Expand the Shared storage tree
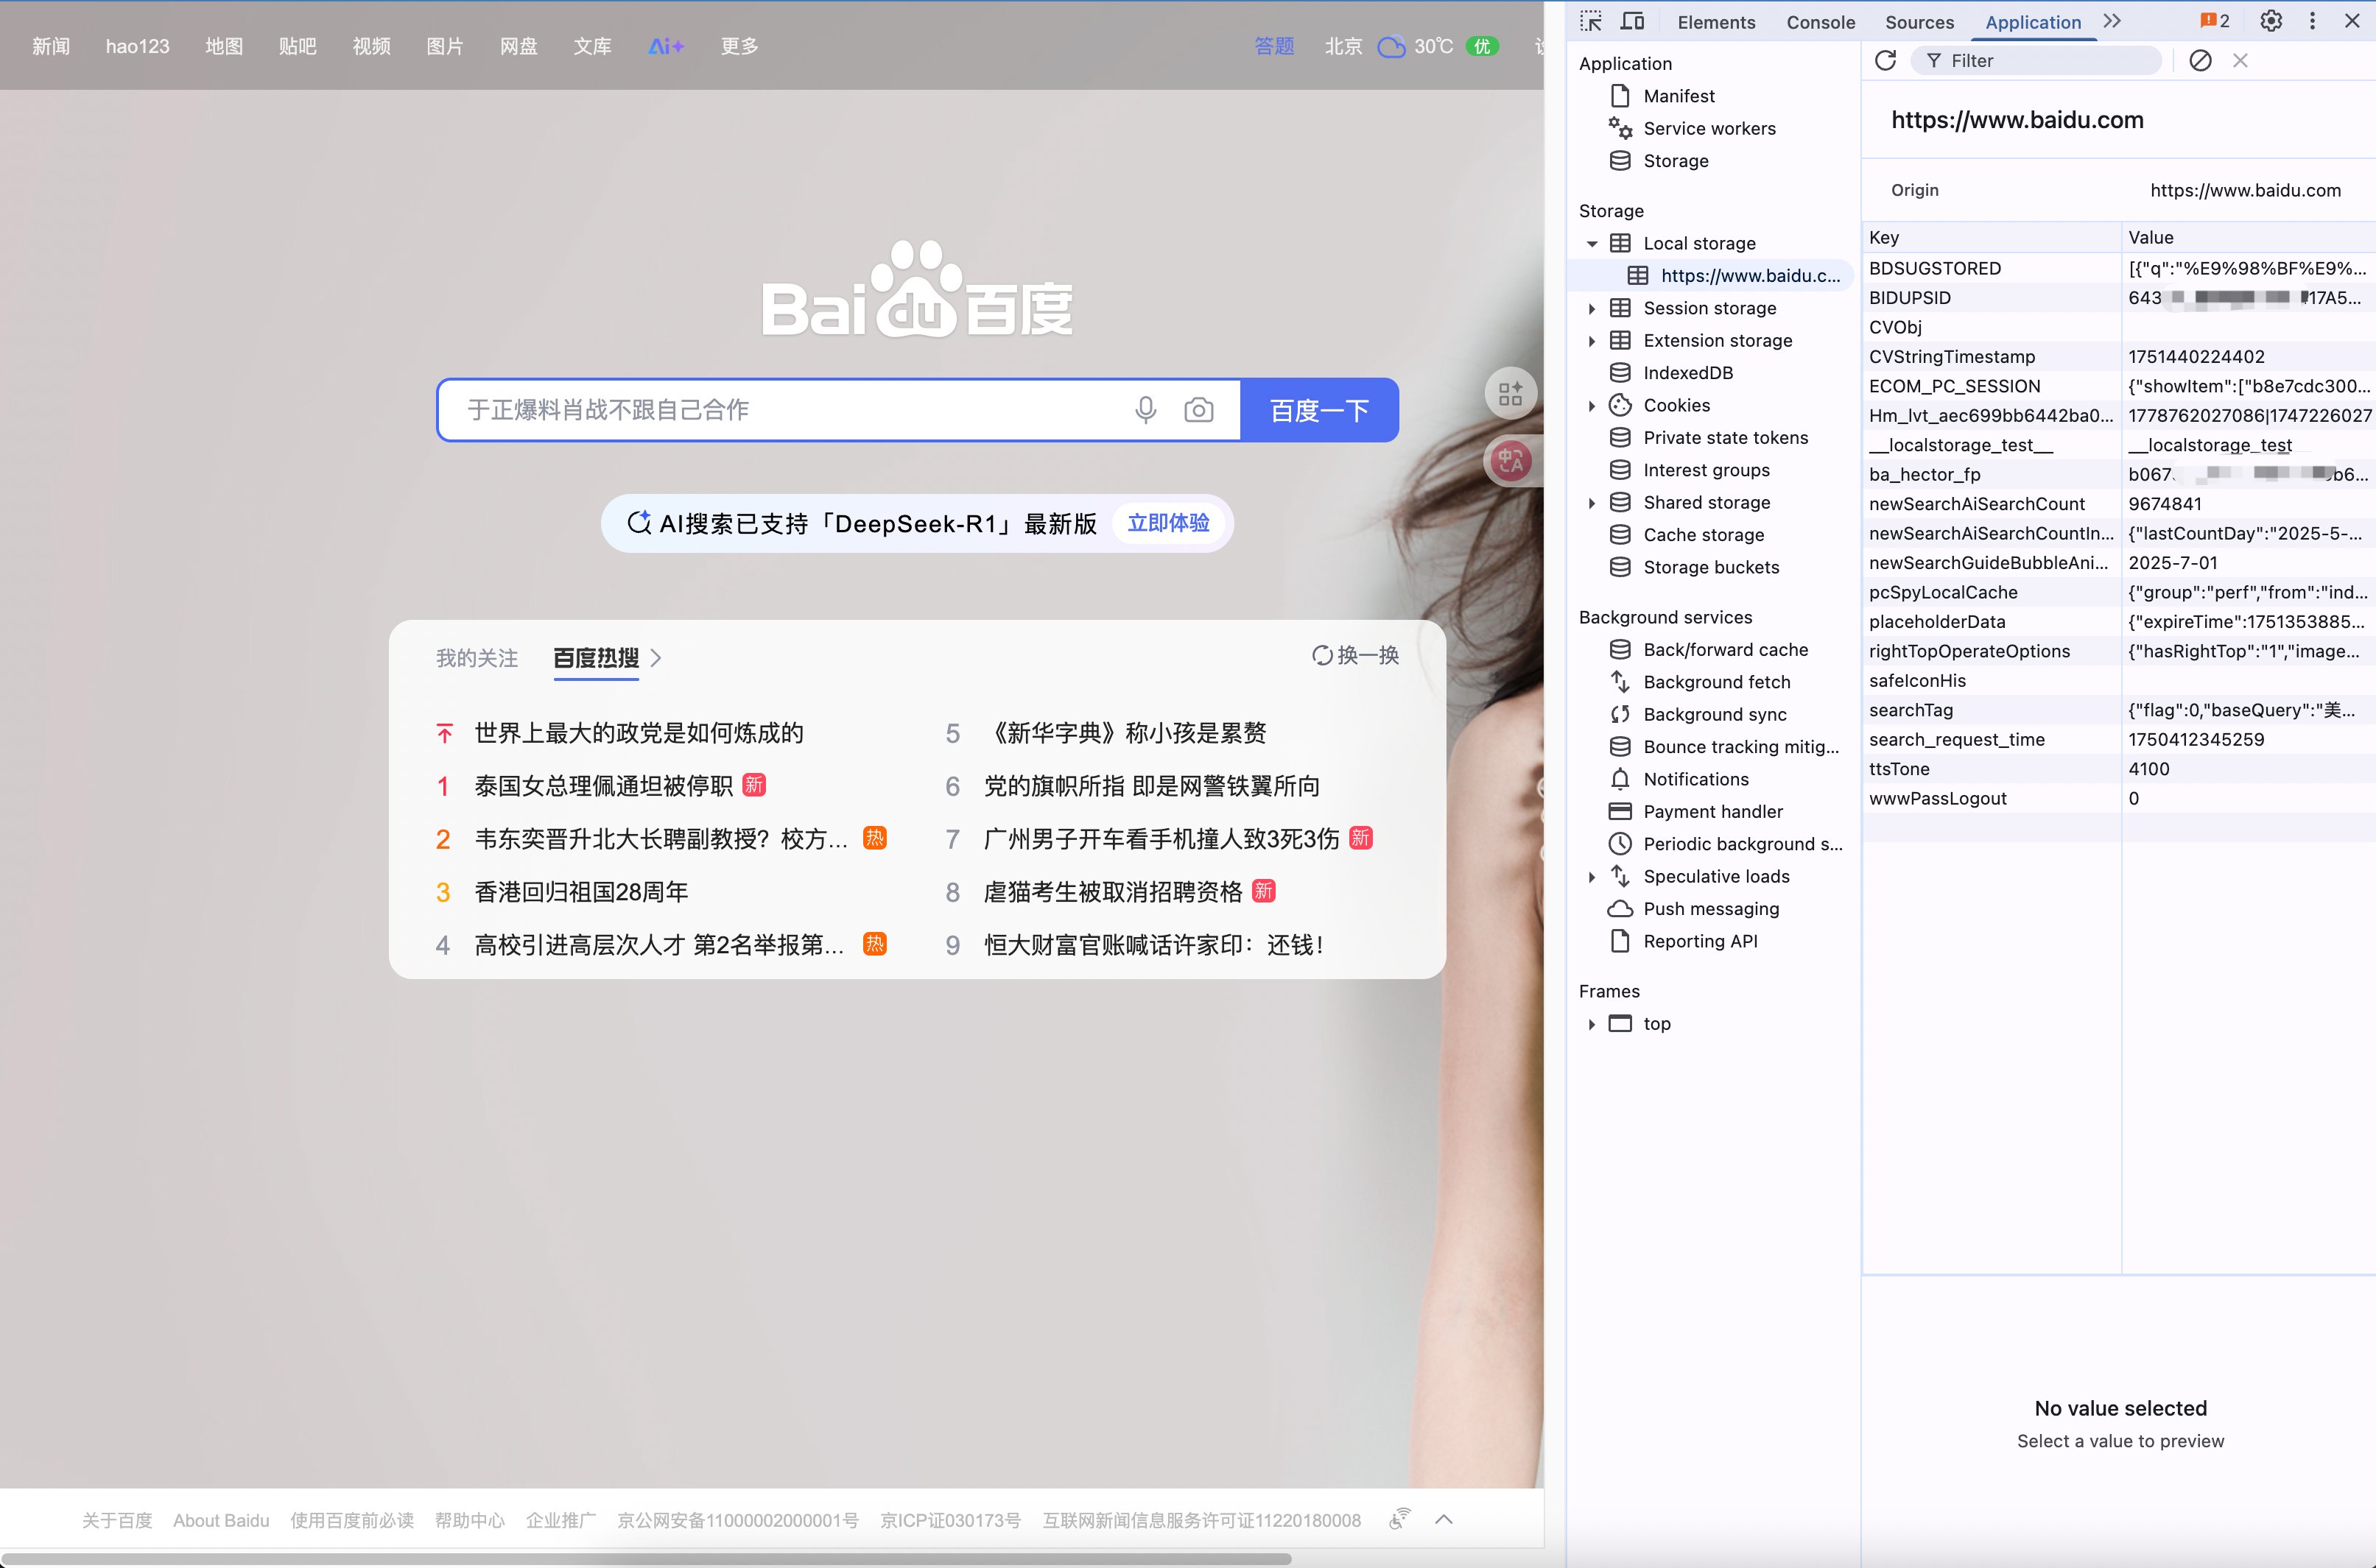 pos(1592,503)
